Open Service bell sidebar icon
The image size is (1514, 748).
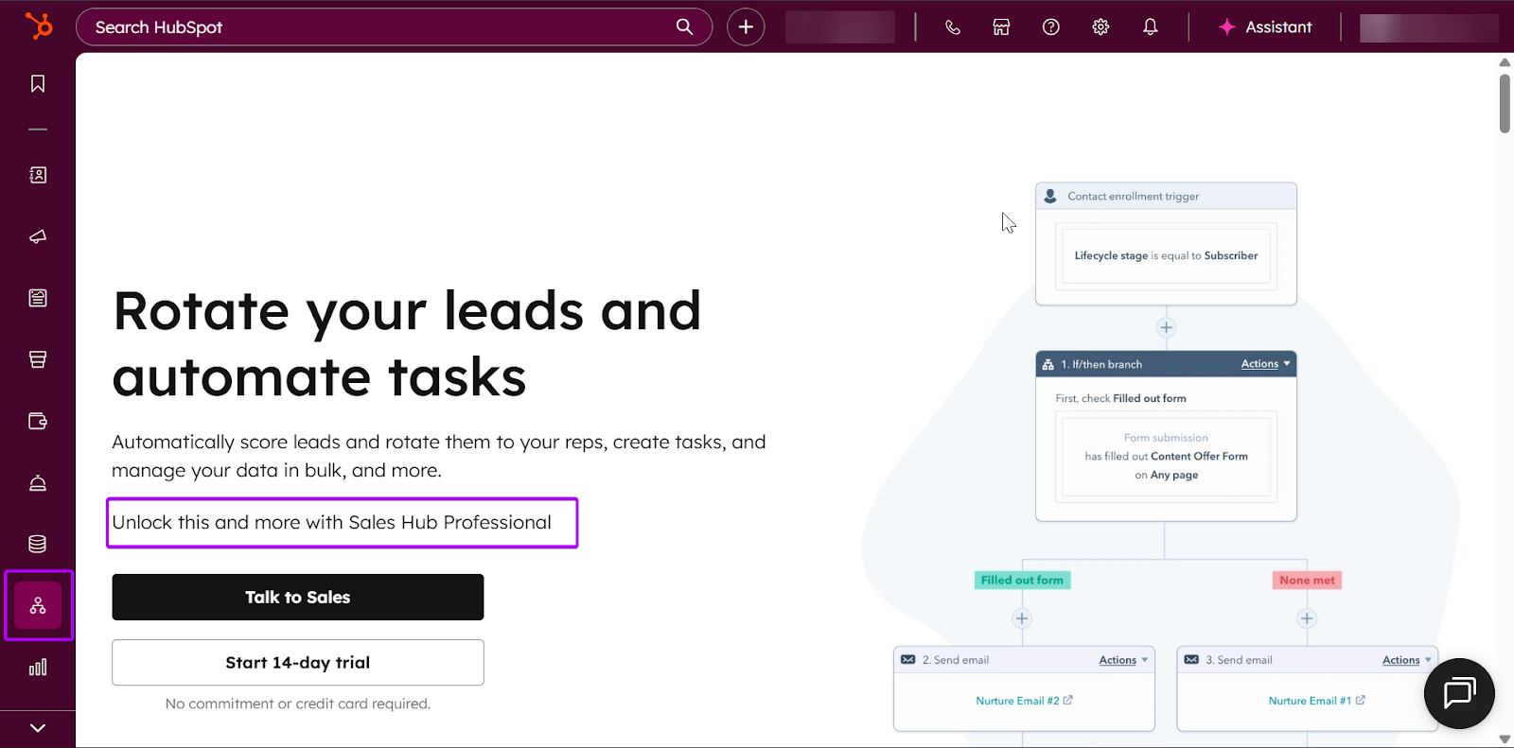tap(38, 483)
